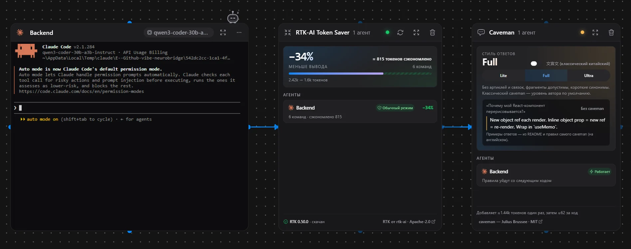
Task: Click the green status dot in RTK-AI Token Saver
Action: pyautogui.click(x=387, y=32)
